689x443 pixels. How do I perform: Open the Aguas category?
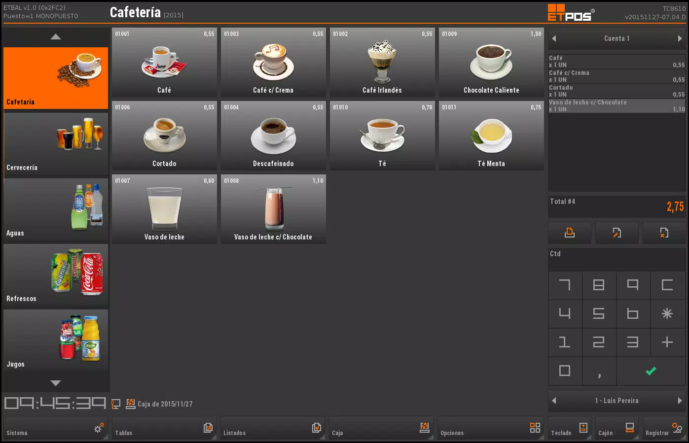click(56, 209)
